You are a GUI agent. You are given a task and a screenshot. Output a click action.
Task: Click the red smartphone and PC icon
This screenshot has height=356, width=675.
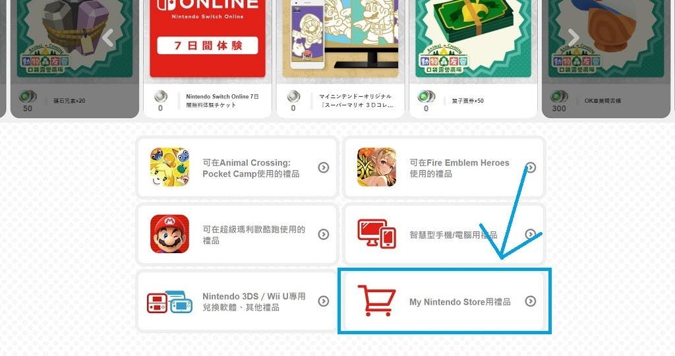pyautogui.click(x=376, y=234)
